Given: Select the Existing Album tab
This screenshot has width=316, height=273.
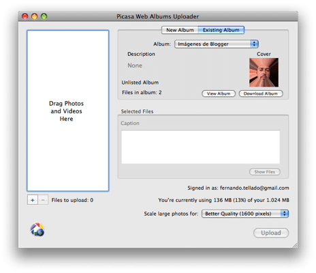Looking at the screenshot, I should coord(221,30).
